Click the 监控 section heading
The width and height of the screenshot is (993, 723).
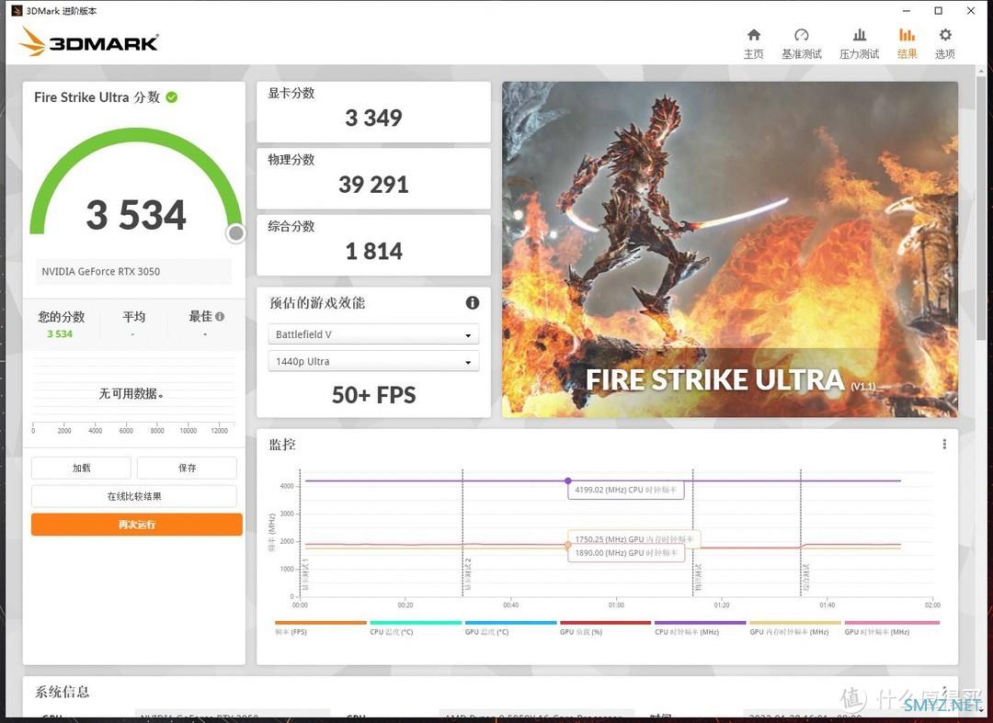(282, 445)
